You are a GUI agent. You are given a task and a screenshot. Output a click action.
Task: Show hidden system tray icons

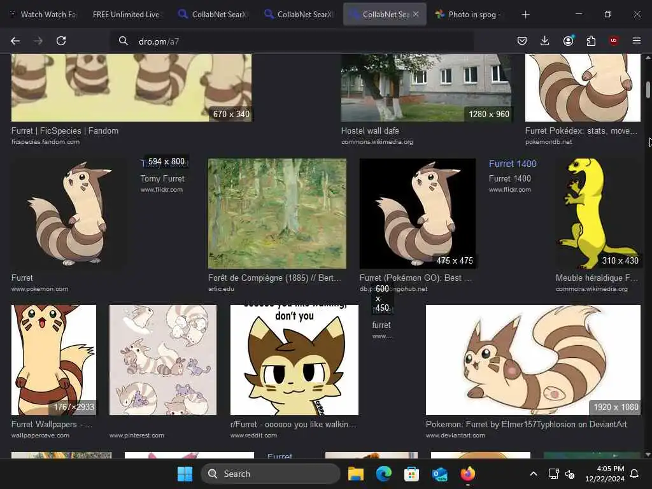[534, 474]
